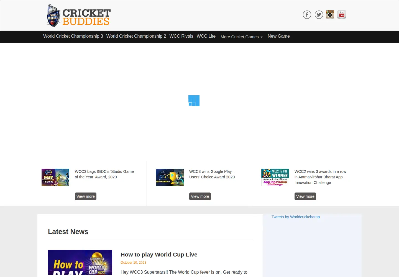Open Tweets by Worldcrickchamp link
The height and width of the screenshot is (277, 399).
pos(296,217)
